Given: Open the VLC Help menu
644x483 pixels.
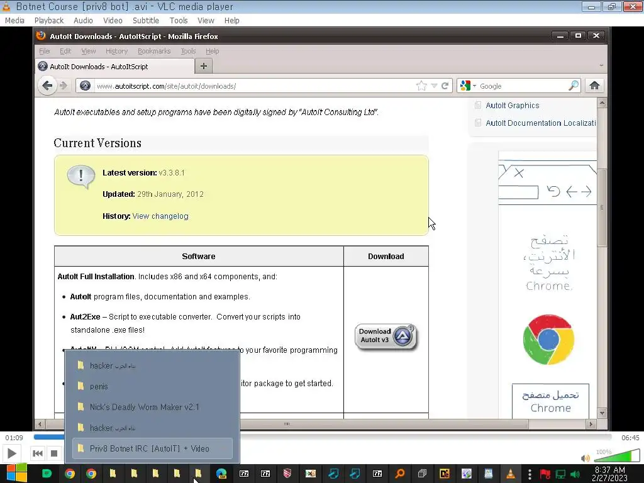Looking at the screenshot, I should 231,21.
